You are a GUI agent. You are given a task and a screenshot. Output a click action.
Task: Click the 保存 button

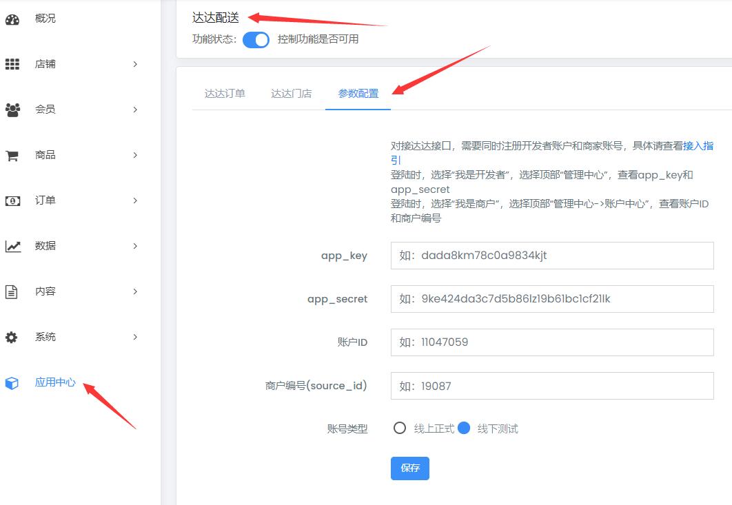click(410, 468)
